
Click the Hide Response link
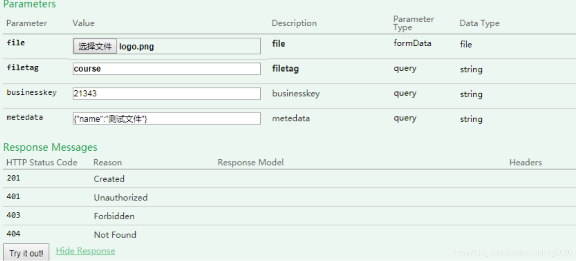(86, 251)
